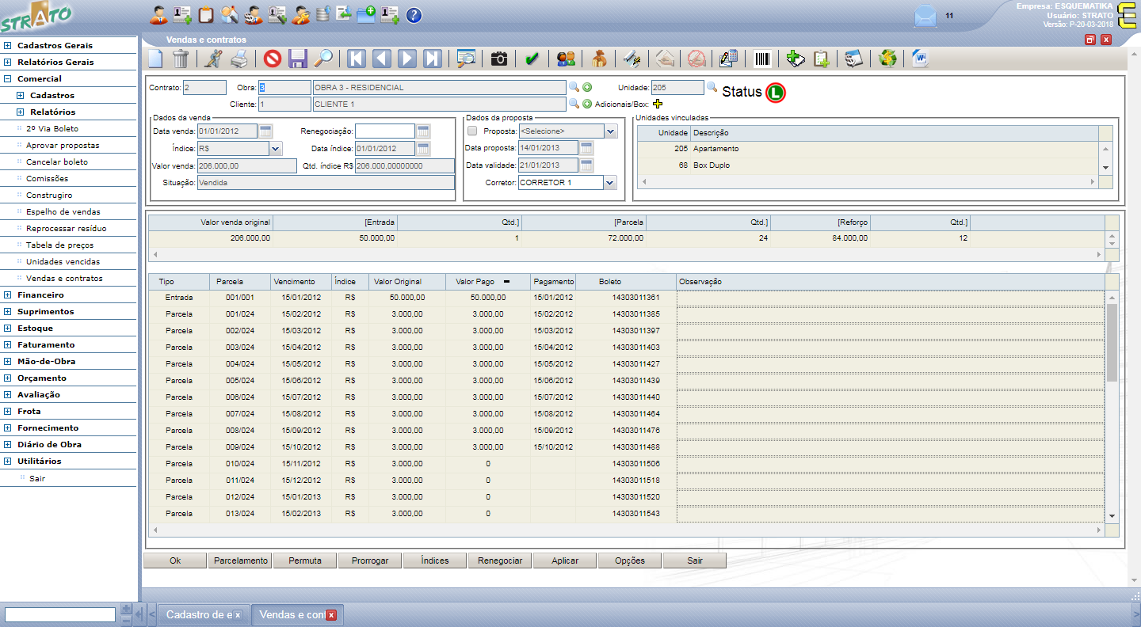Go to next record arrow
This screenshot has width=1141, height=627.
[x=407, y=59]
